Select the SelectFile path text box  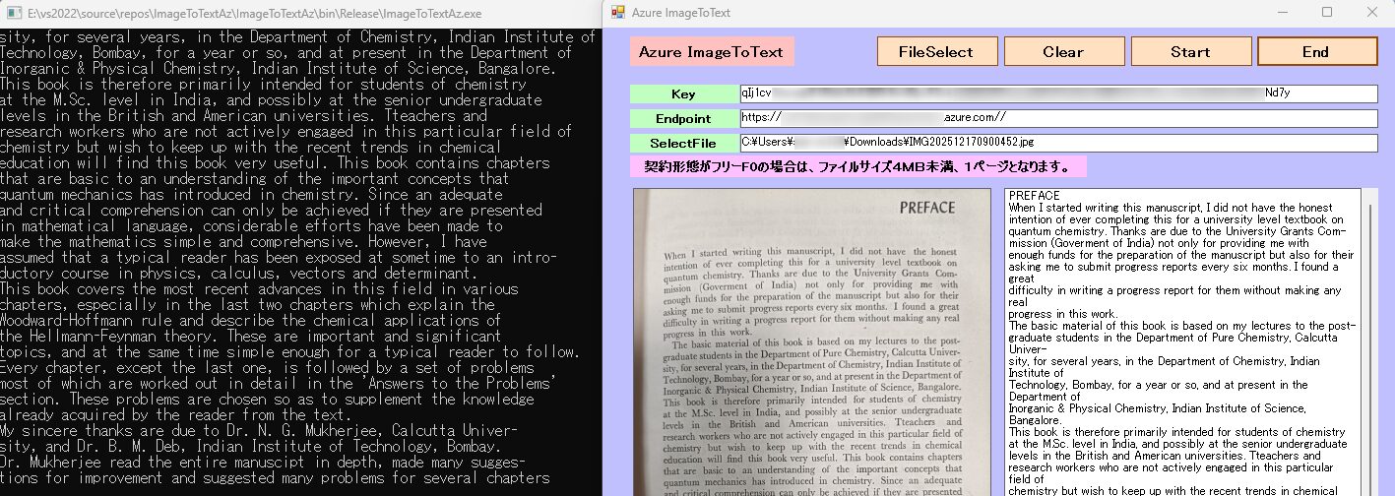(x=1057, y=143)
